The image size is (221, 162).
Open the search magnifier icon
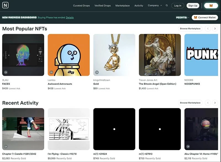click(167, 6)
